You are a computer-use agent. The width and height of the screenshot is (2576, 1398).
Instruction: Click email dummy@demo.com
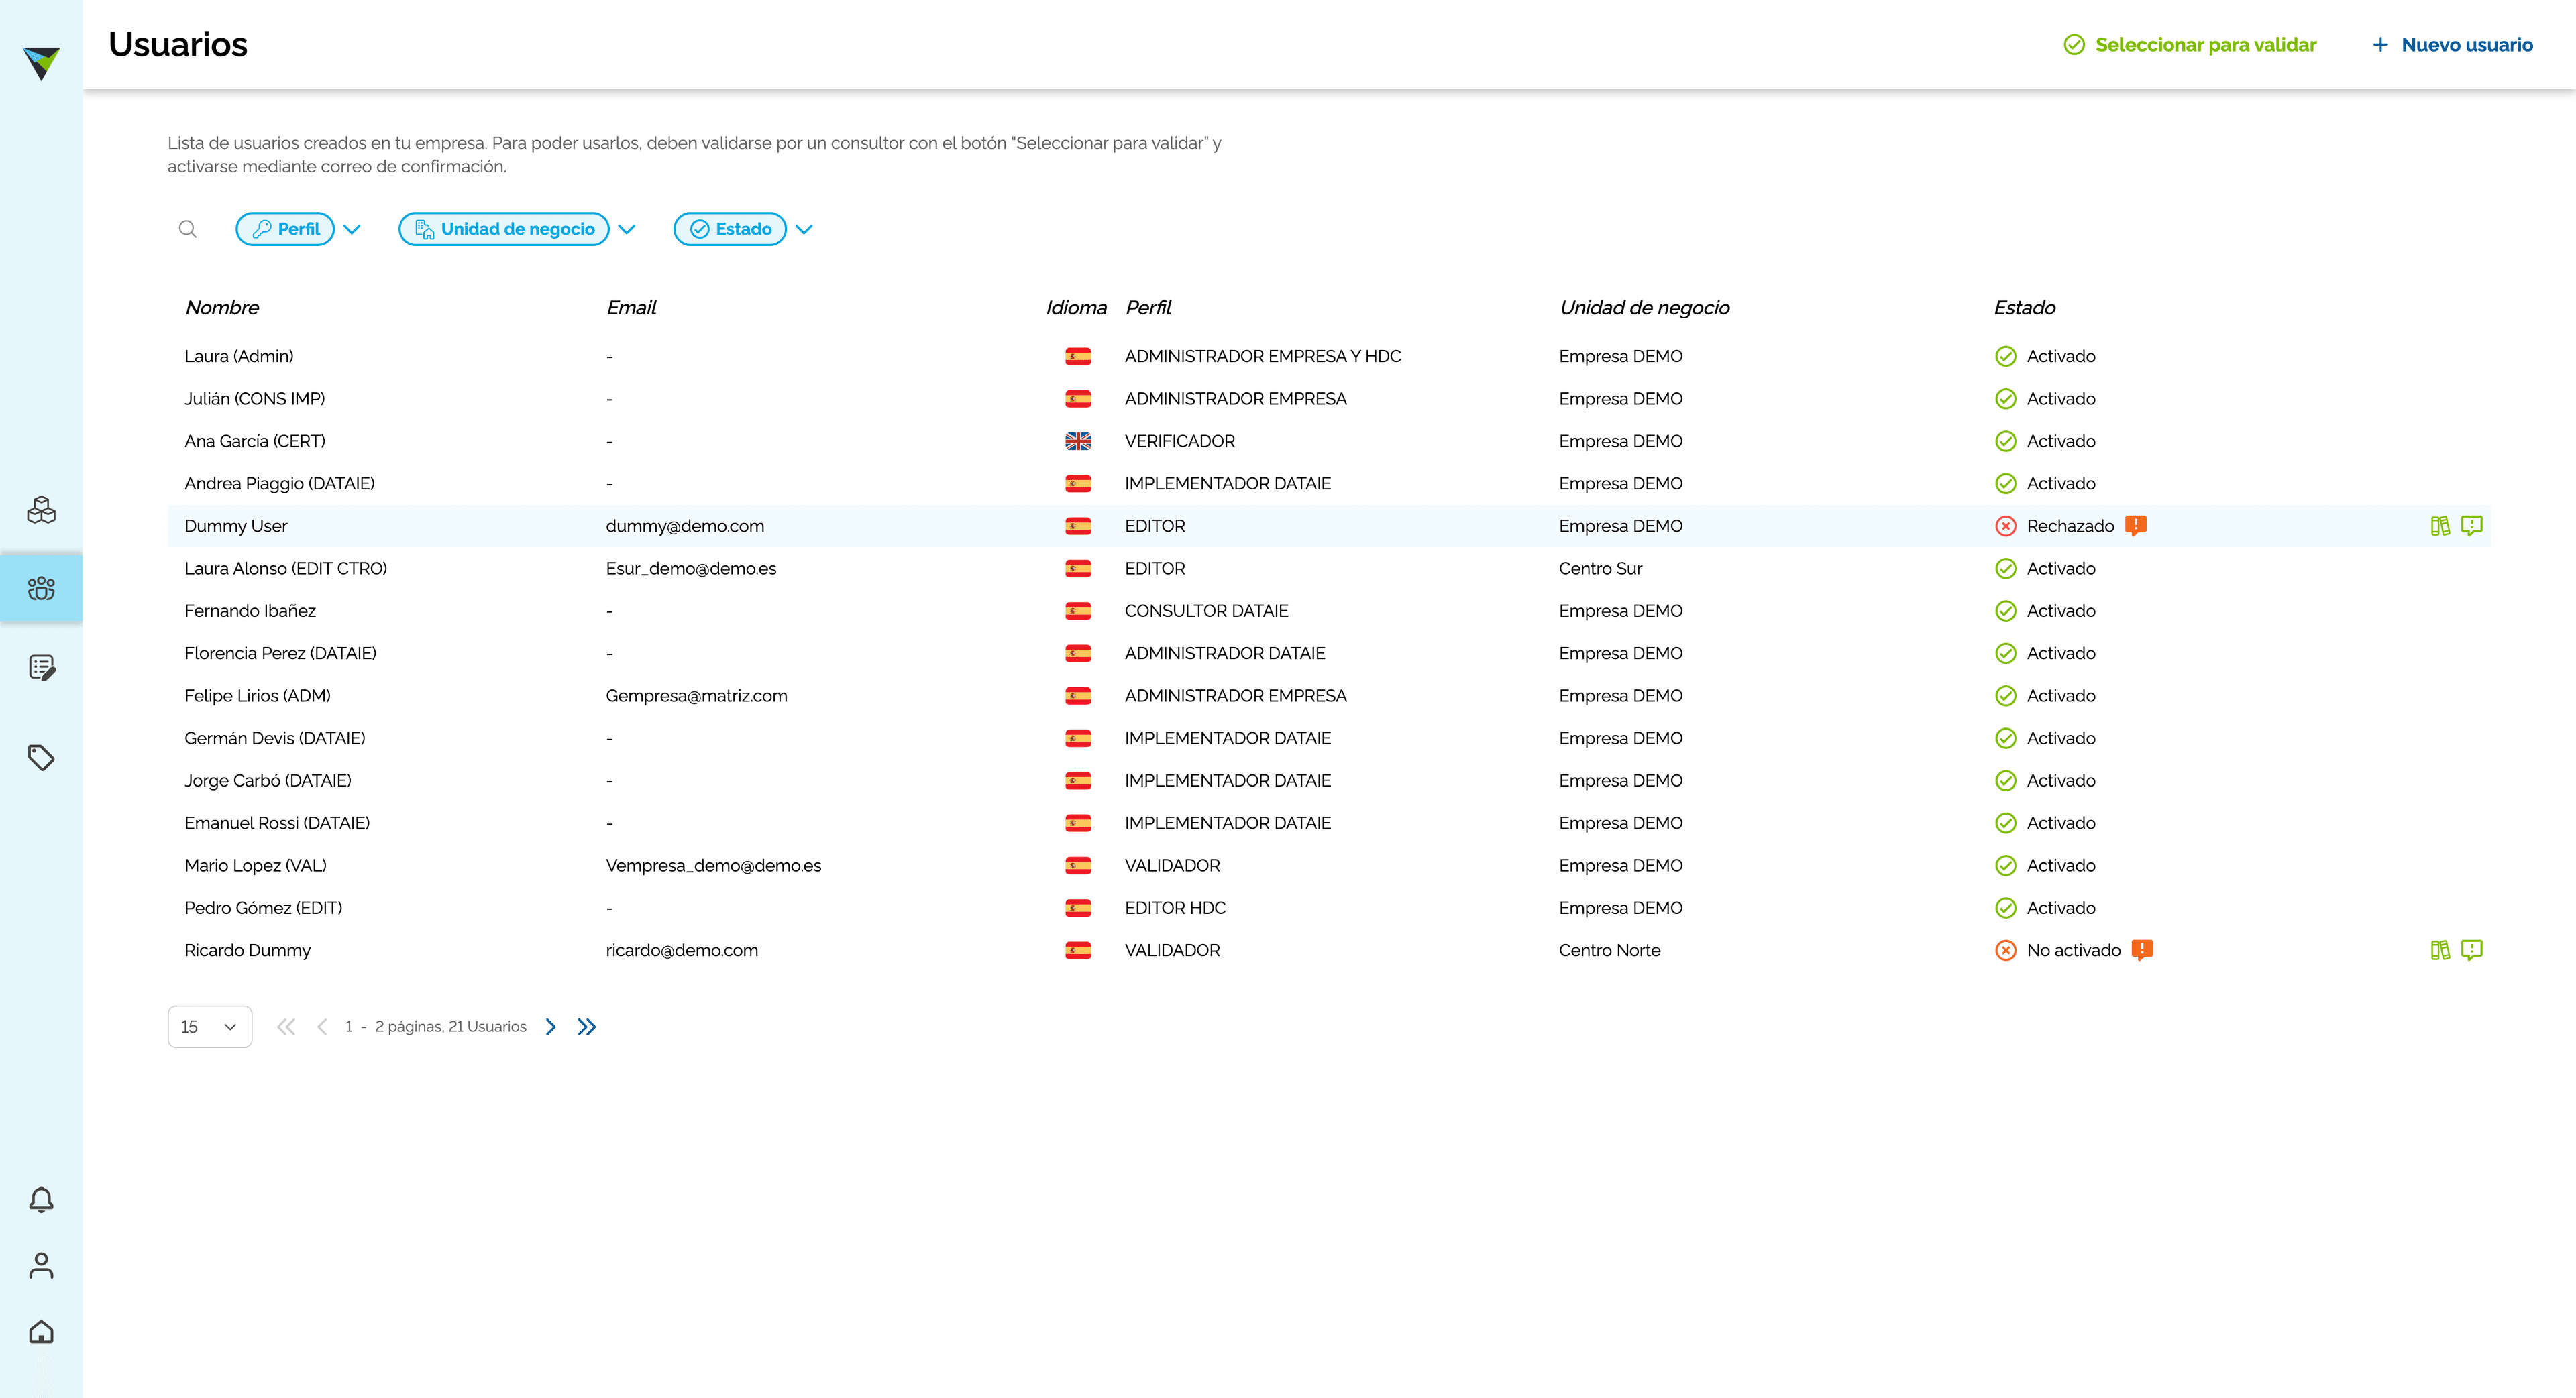point(685,526)
